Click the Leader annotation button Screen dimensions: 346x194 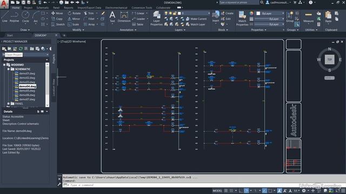point(138,19)
